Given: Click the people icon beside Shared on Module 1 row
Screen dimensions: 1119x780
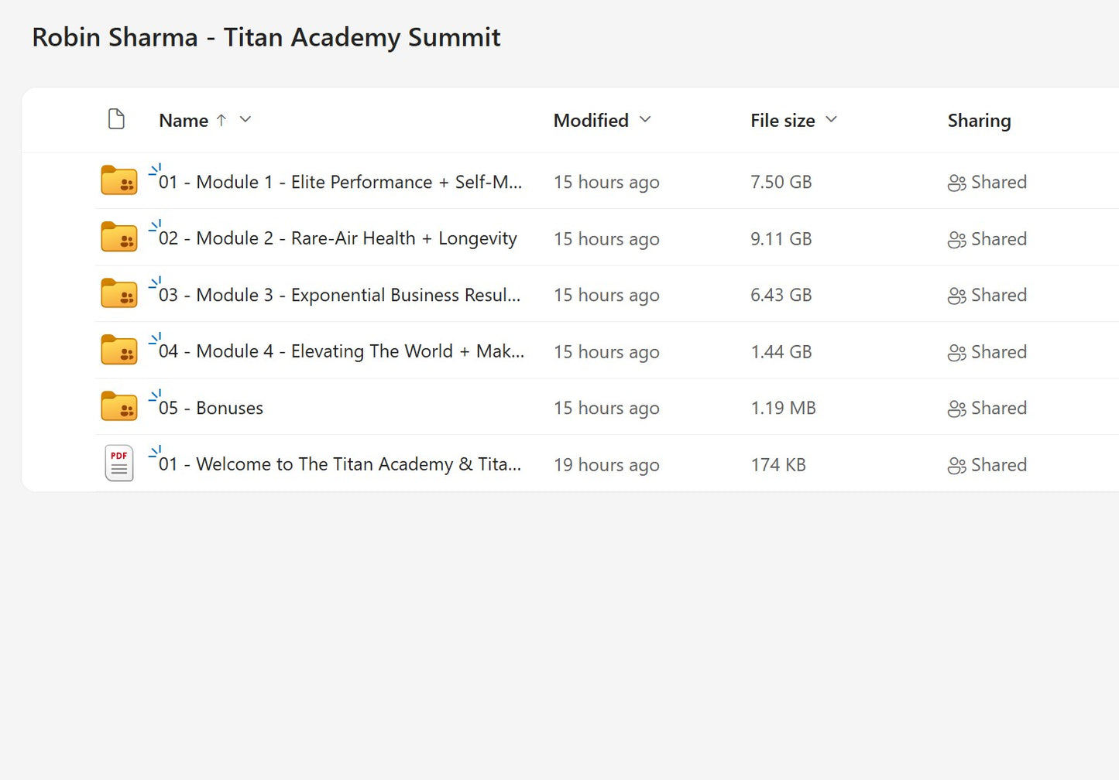Looking at the screenshot, I should point(956,182).
